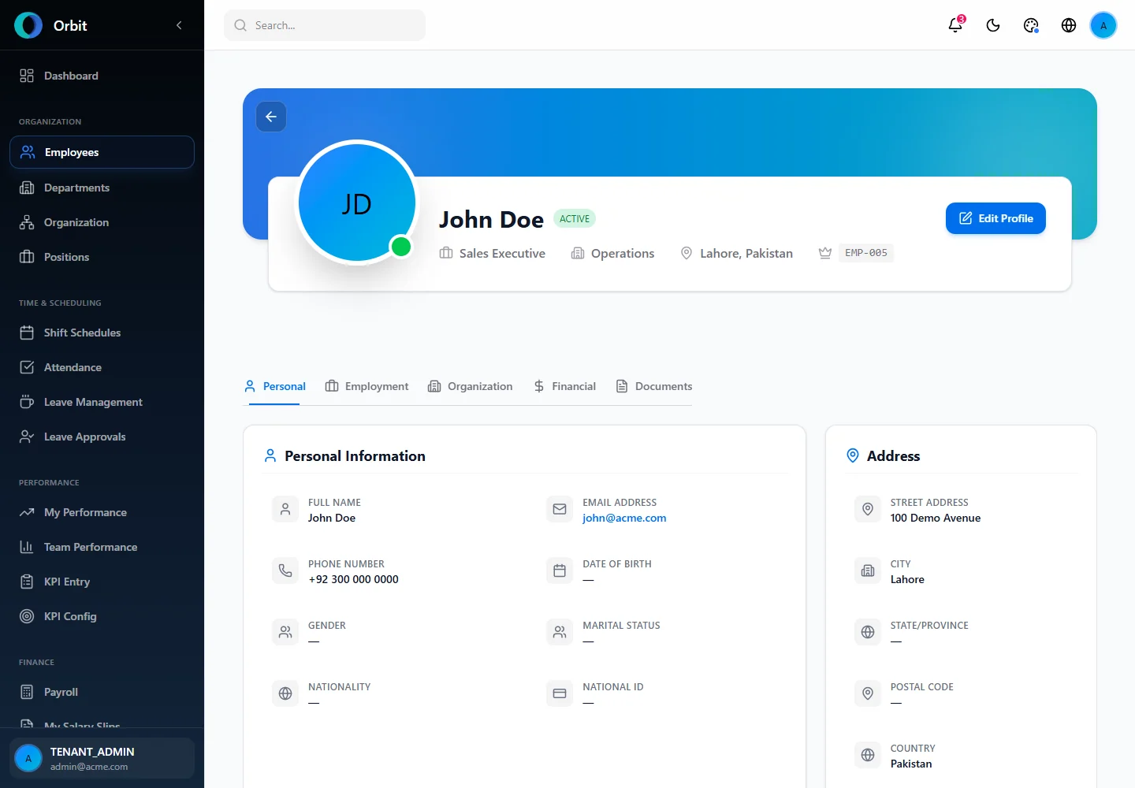The width and height of the screenshot is (1135, 788).
Task: Click the john@acme.com email link
Action: click(x=624, y=518)
